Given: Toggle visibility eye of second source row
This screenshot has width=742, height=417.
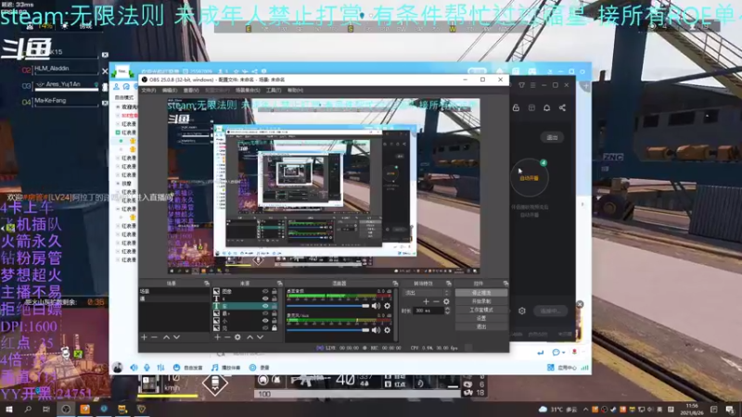Looking at the screenshot, I should tap(265, 298).
